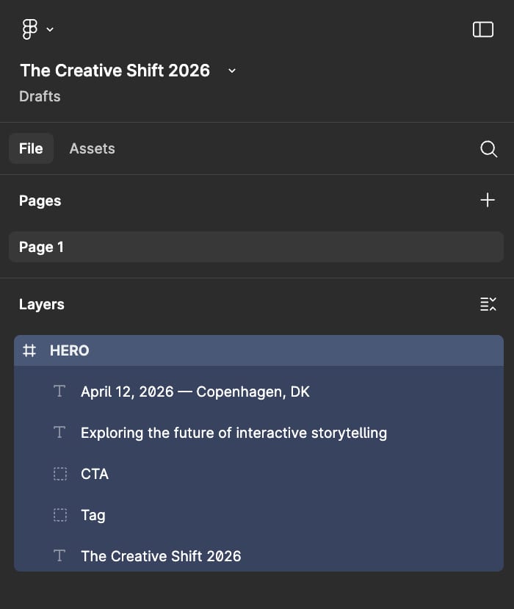Image resolution: width=514 pixels, height=609 pixels.
Task: Select the Tag layer in the Layers panel
Action: [93, 515]
